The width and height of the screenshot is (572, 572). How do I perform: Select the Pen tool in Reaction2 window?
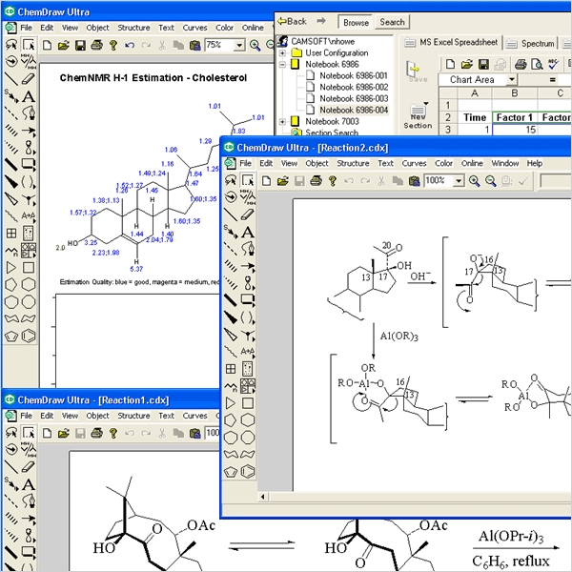tap(248, 249)
